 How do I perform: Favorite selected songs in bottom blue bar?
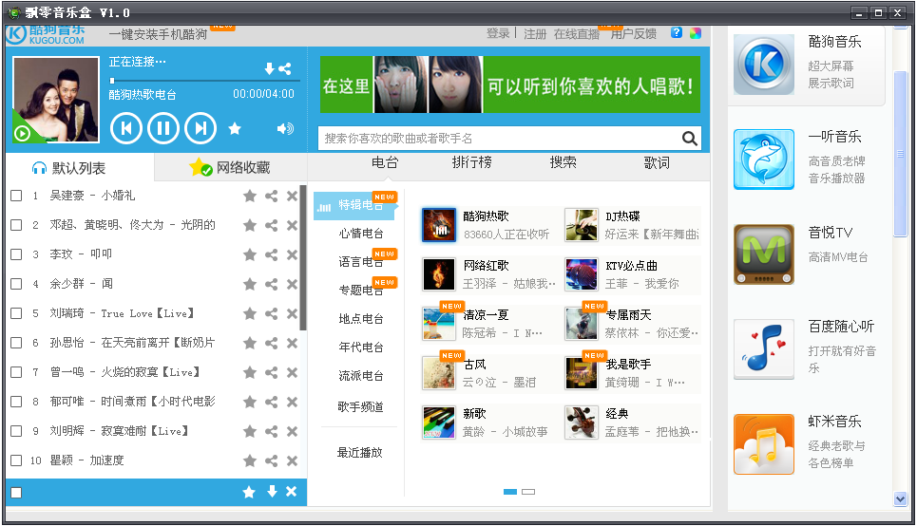(249, 492)
